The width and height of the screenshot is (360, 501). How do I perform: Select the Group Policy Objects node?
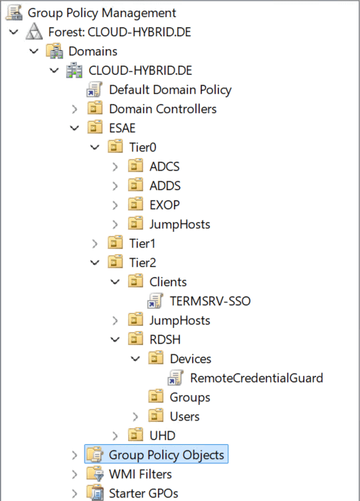157,454
